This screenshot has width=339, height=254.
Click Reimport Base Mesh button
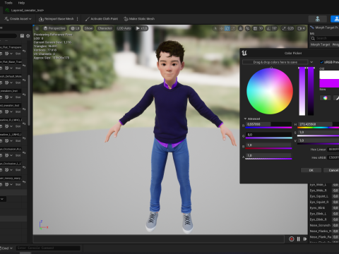56,19
